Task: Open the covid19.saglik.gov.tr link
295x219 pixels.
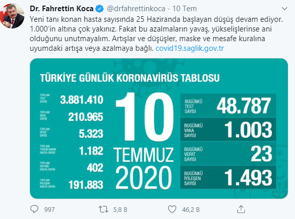Action: click(x=190, y=48)
